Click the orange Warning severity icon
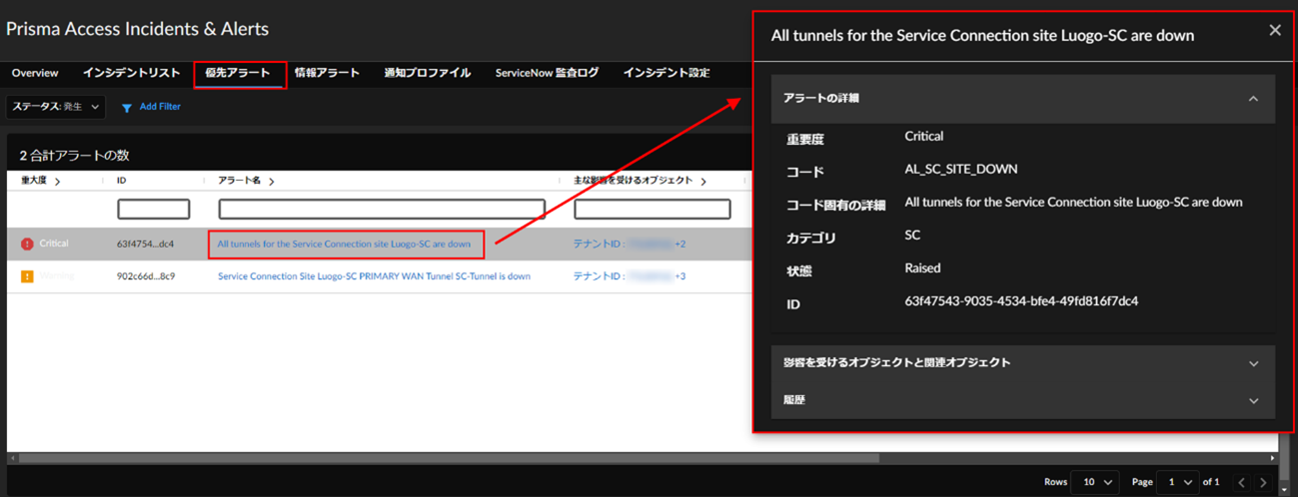Viewport: 1298px width, 497px height. (x=27, y=276)
